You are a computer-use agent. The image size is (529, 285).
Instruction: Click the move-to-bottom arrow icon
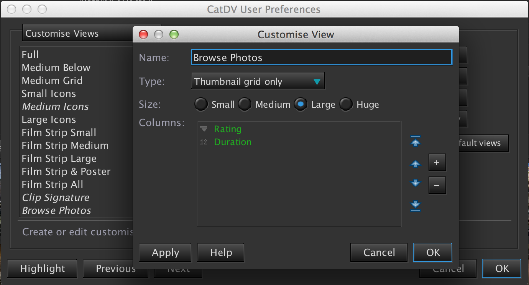coord(416,206)
